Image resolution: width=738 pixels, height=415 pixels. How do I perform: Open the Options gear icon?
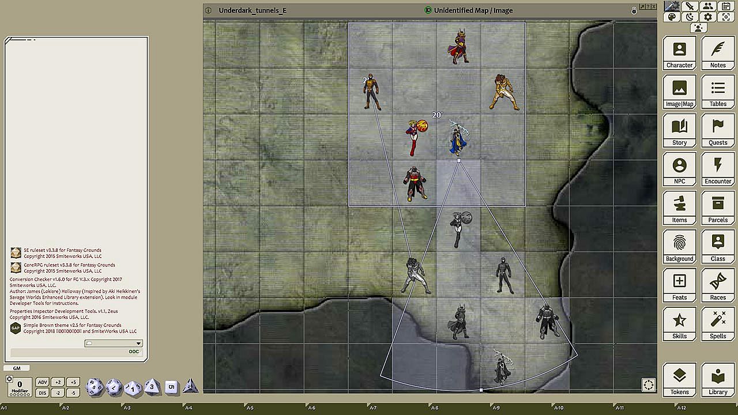point(708,17)
